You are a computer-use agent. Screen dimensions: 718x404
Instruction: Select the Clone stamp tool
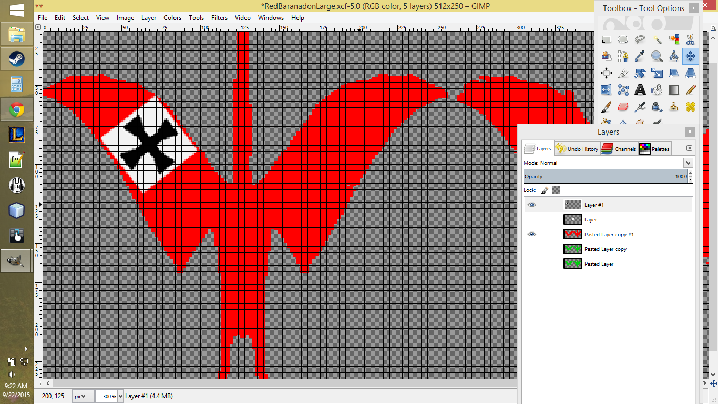click(x=674, y=107)
